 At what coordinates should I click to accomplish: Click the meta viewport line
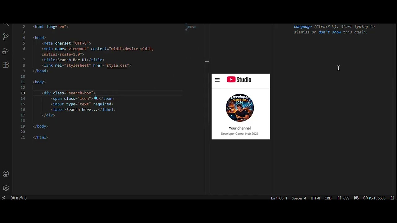click(98, 49)
